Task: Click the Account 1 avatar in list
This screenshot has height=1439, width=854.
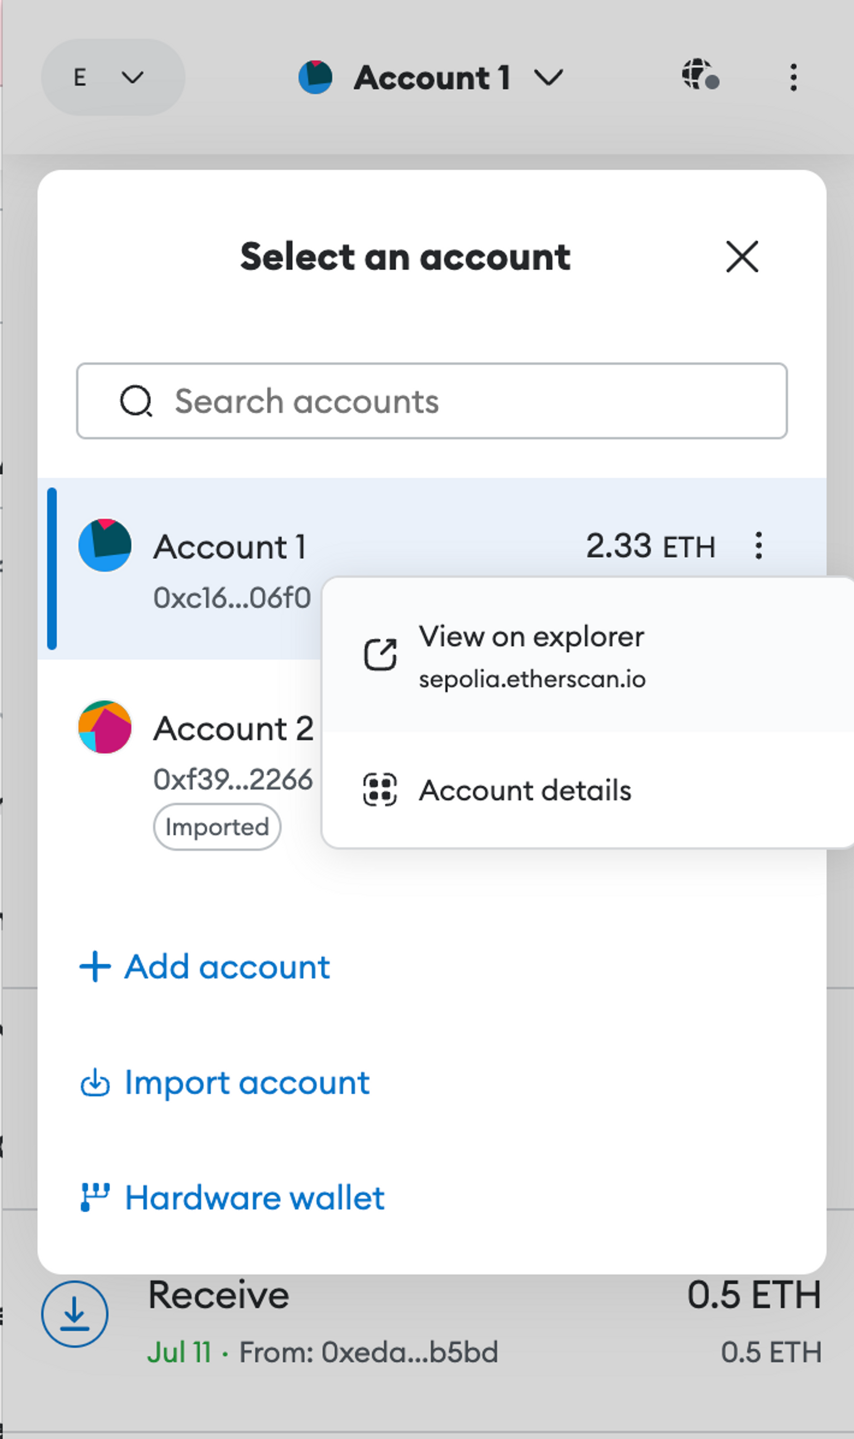Action: [x=105, y=545]
